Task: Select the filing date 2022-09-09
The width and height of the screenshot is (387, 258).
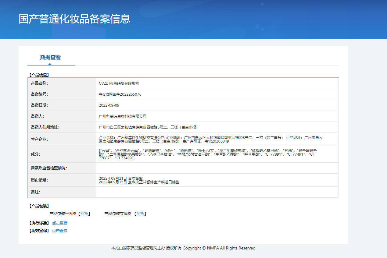Action: (x=109, y=105)
